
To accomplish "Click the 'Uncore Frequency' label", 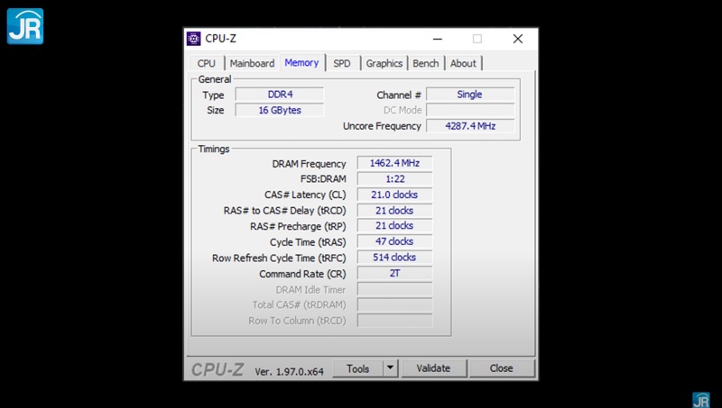I will [382, 126].
